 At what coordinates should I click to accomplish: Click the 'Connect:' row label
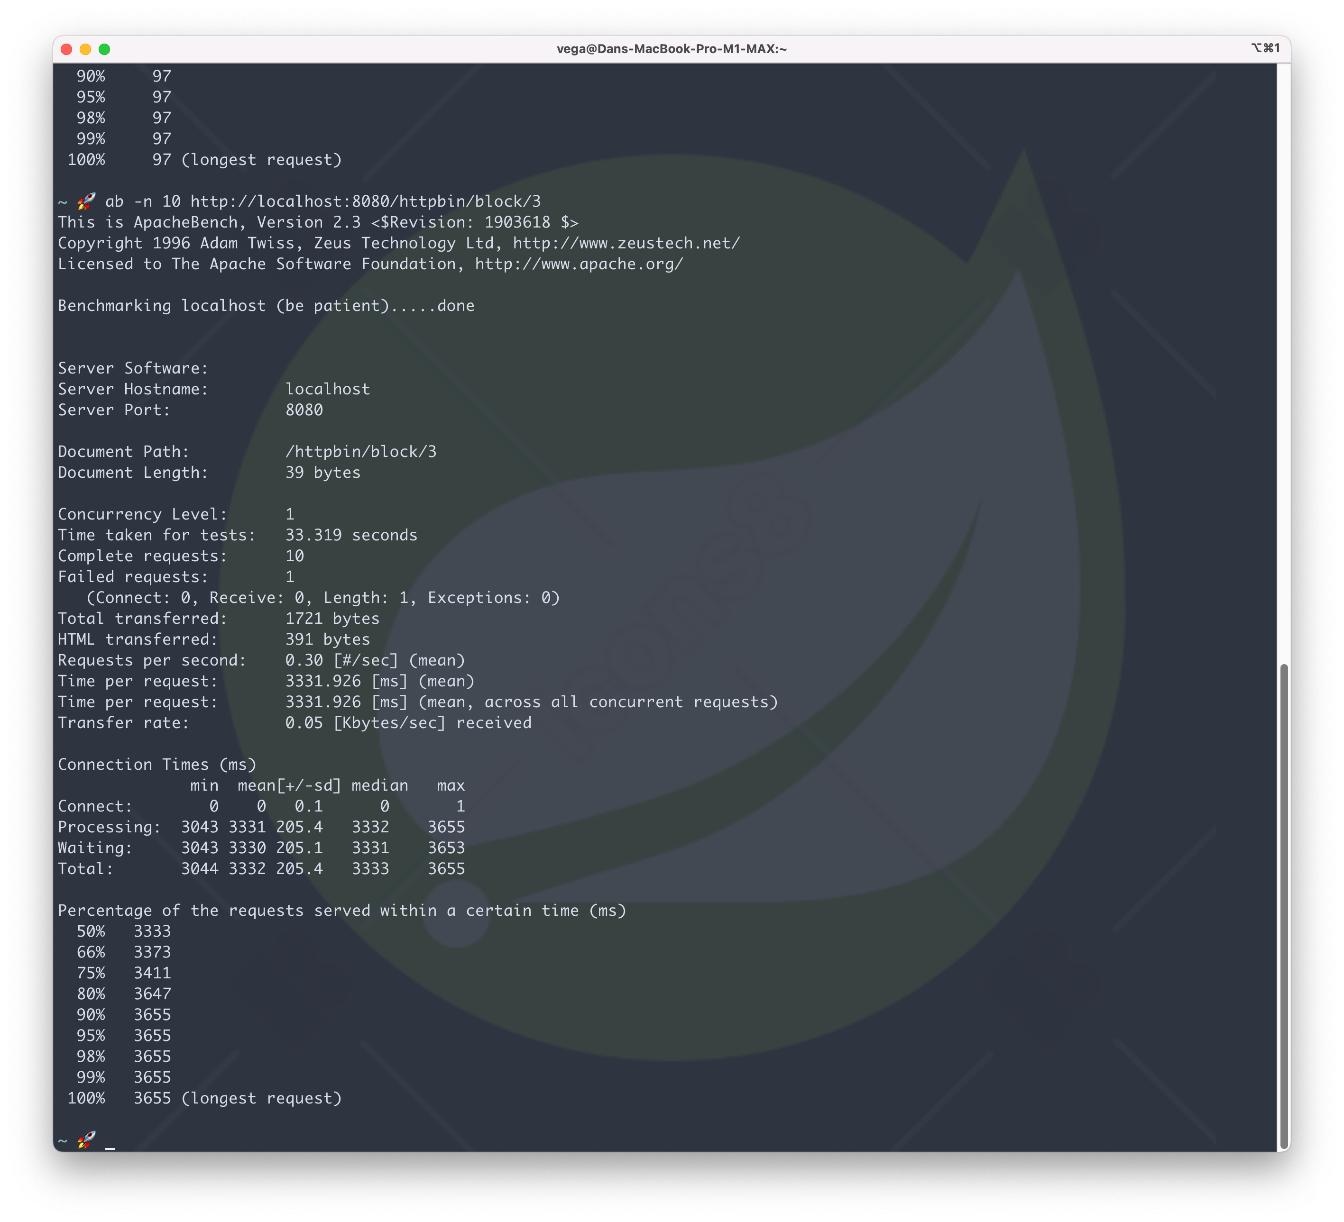click(x=95, y=806)
